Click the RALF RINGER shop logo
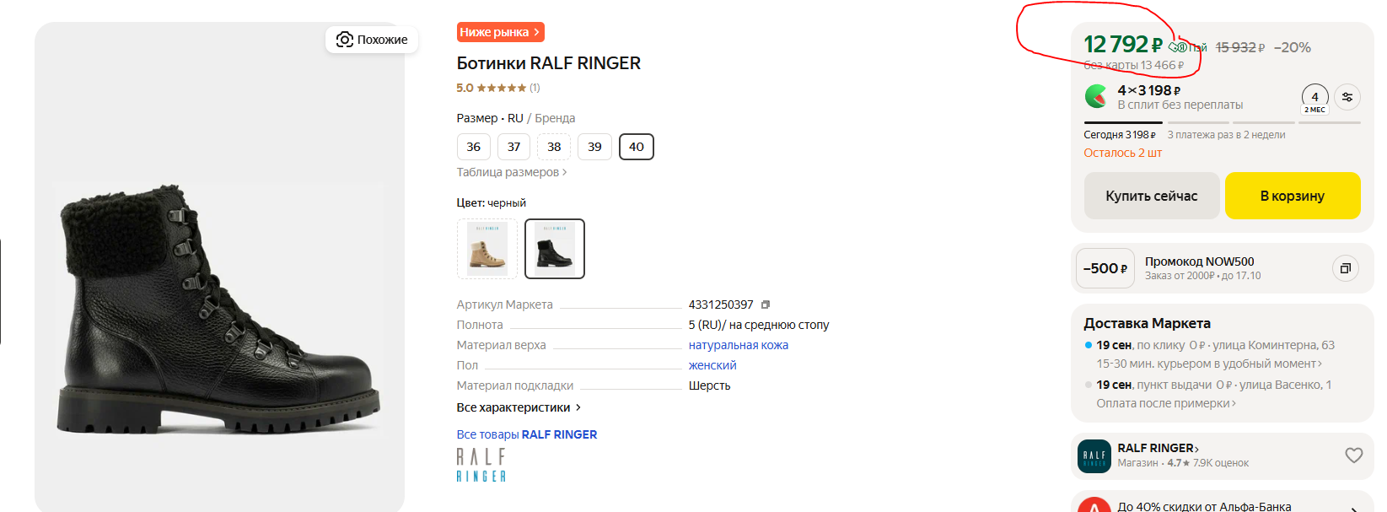Viewport: 1387px width, 512px height. (1094, 456)
